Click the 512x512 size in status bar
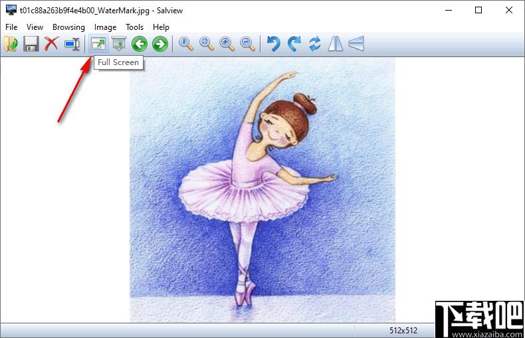525x338 pixels. [403, 331]
